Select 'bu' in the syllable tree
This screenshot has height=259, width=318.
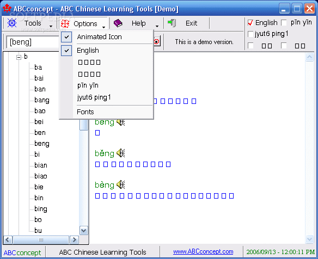pos(38,231)
